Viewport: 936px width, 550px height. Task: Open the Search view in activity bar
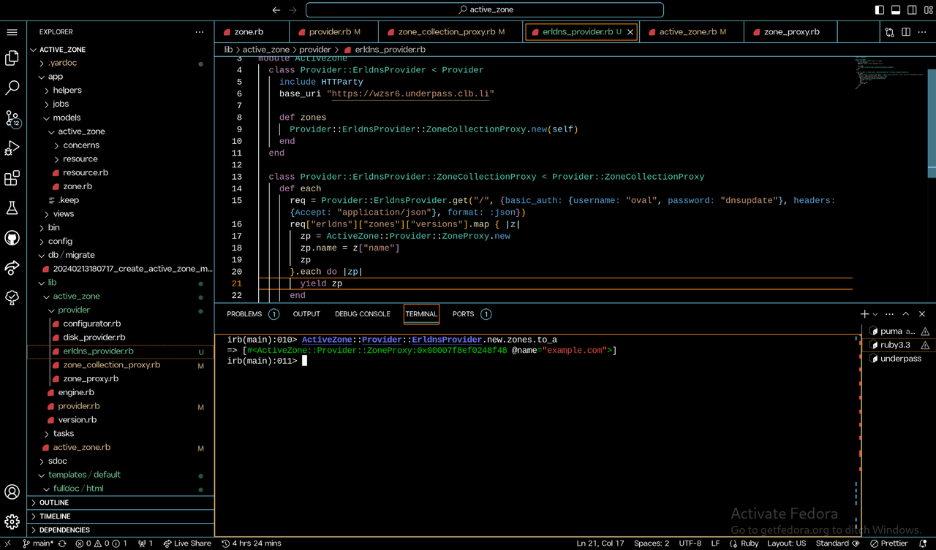coord(12,88)
